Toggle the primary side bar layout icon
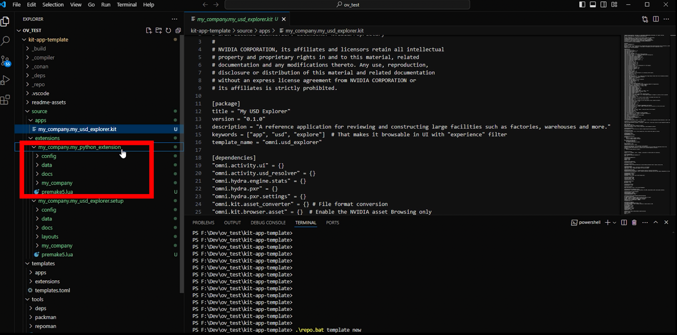Screen dimensions: 677x335 click(x=582, y=4)
